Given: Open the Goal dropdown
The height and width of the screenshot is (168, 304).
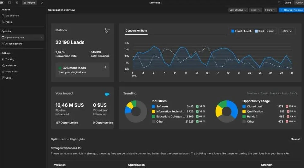Looking at the screenshot, I should 255,10.
